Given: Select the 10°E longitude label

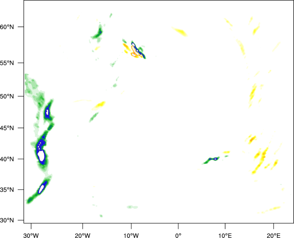Looking at the screenshot, I should tap(225, 235).
